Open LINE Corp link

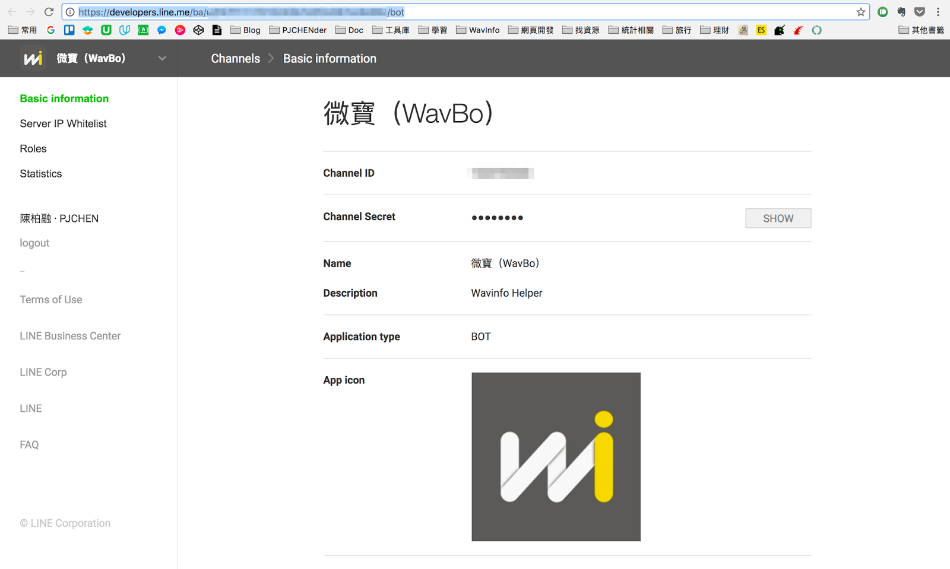pos(43,372)
